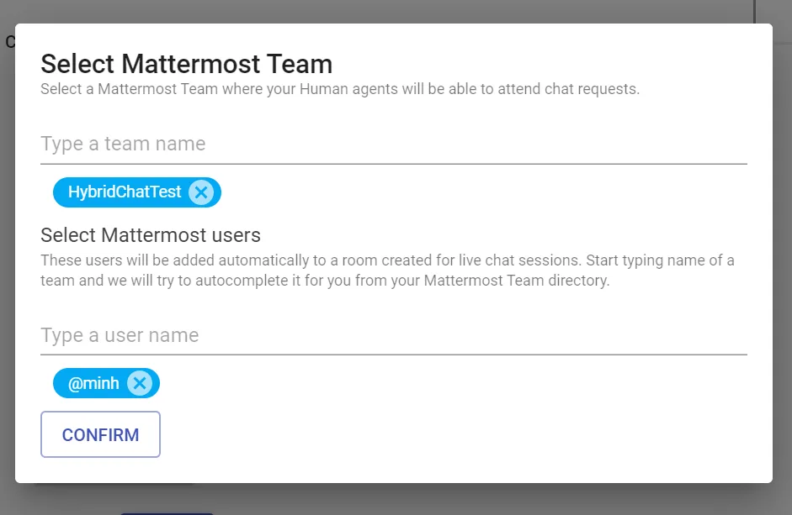792x515 pixels.
Task: Remove the @minh user chip
Action: (140, 383)
